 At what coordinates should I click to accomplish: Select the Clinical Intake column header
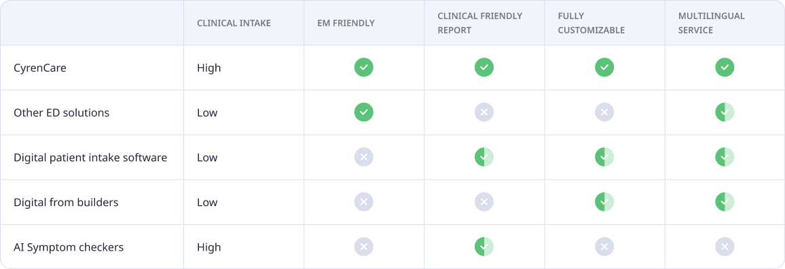(234, 23)
